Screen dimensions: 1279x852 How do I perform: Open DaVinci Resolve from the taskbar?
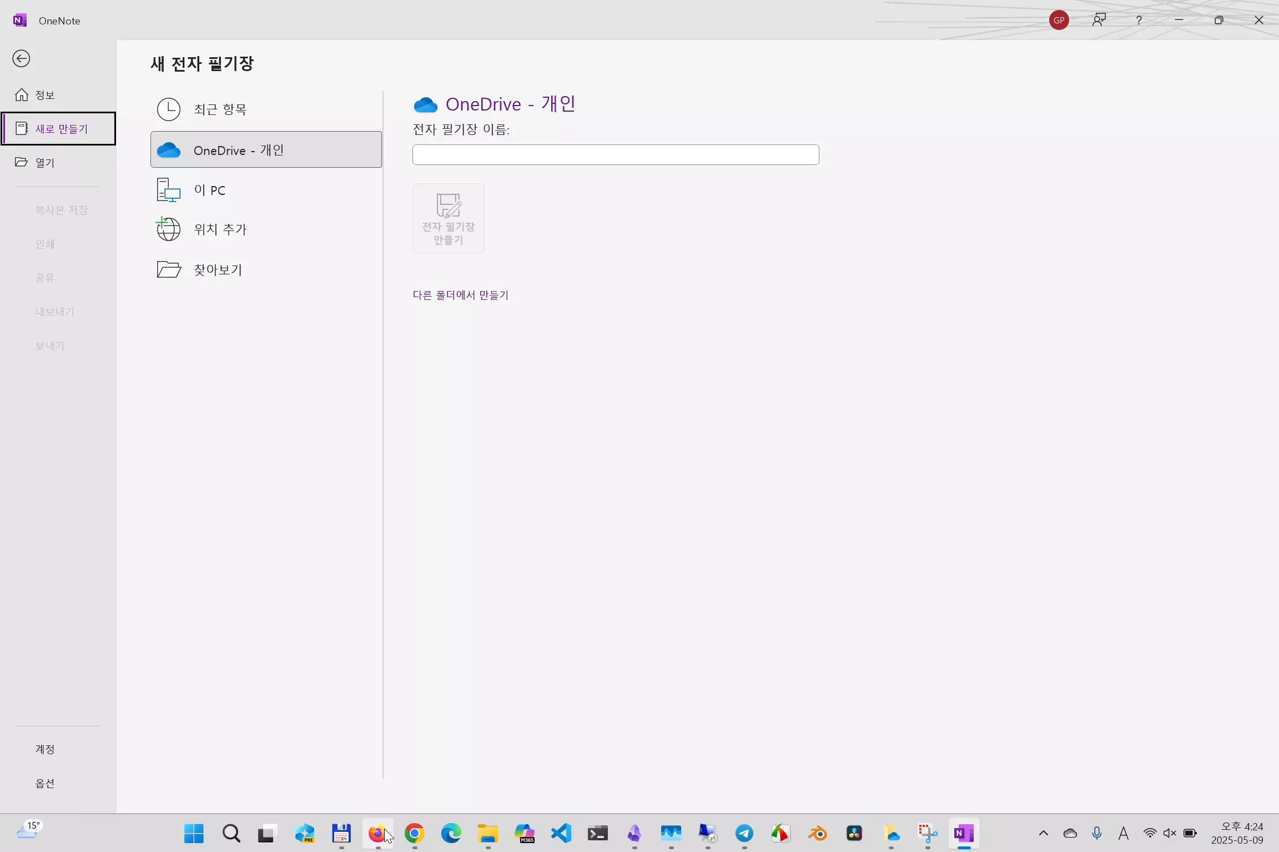point(854,834)
